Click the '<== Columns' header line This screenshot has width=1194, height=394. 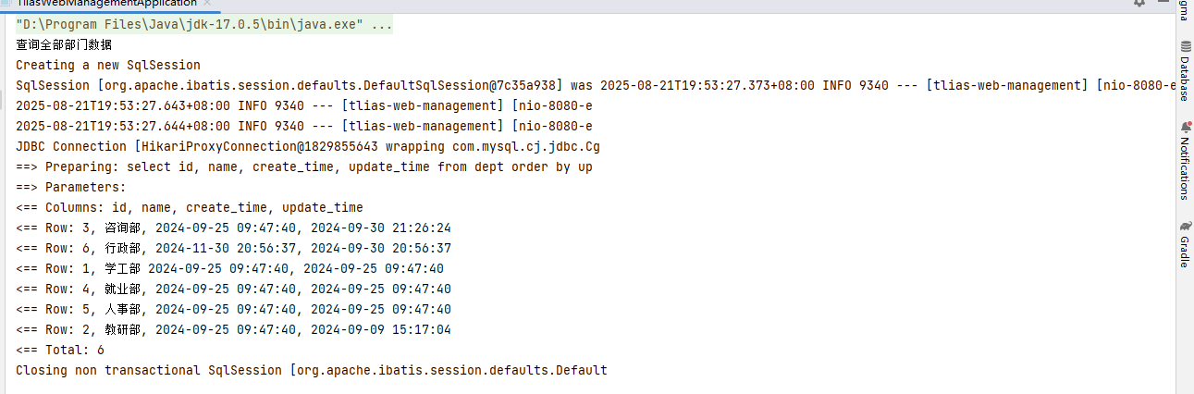tap(189, 208)
